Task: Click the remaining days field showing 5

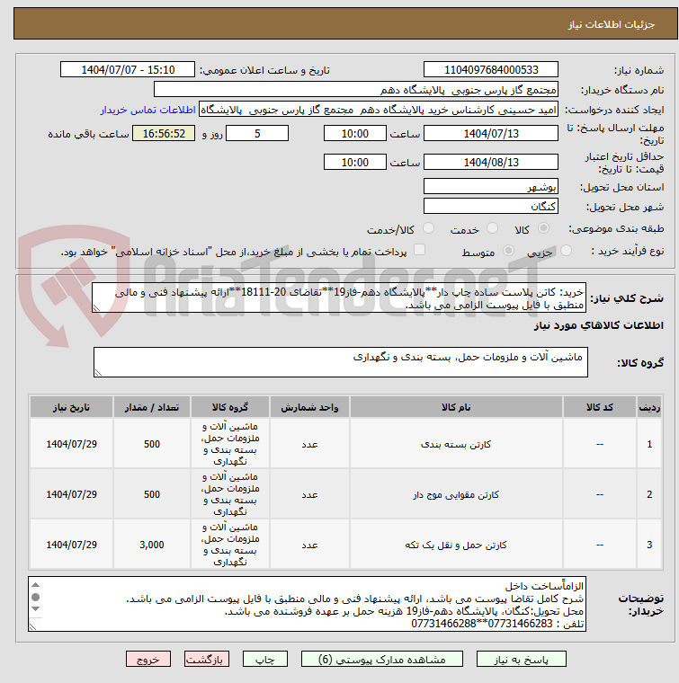Action: 257,133
